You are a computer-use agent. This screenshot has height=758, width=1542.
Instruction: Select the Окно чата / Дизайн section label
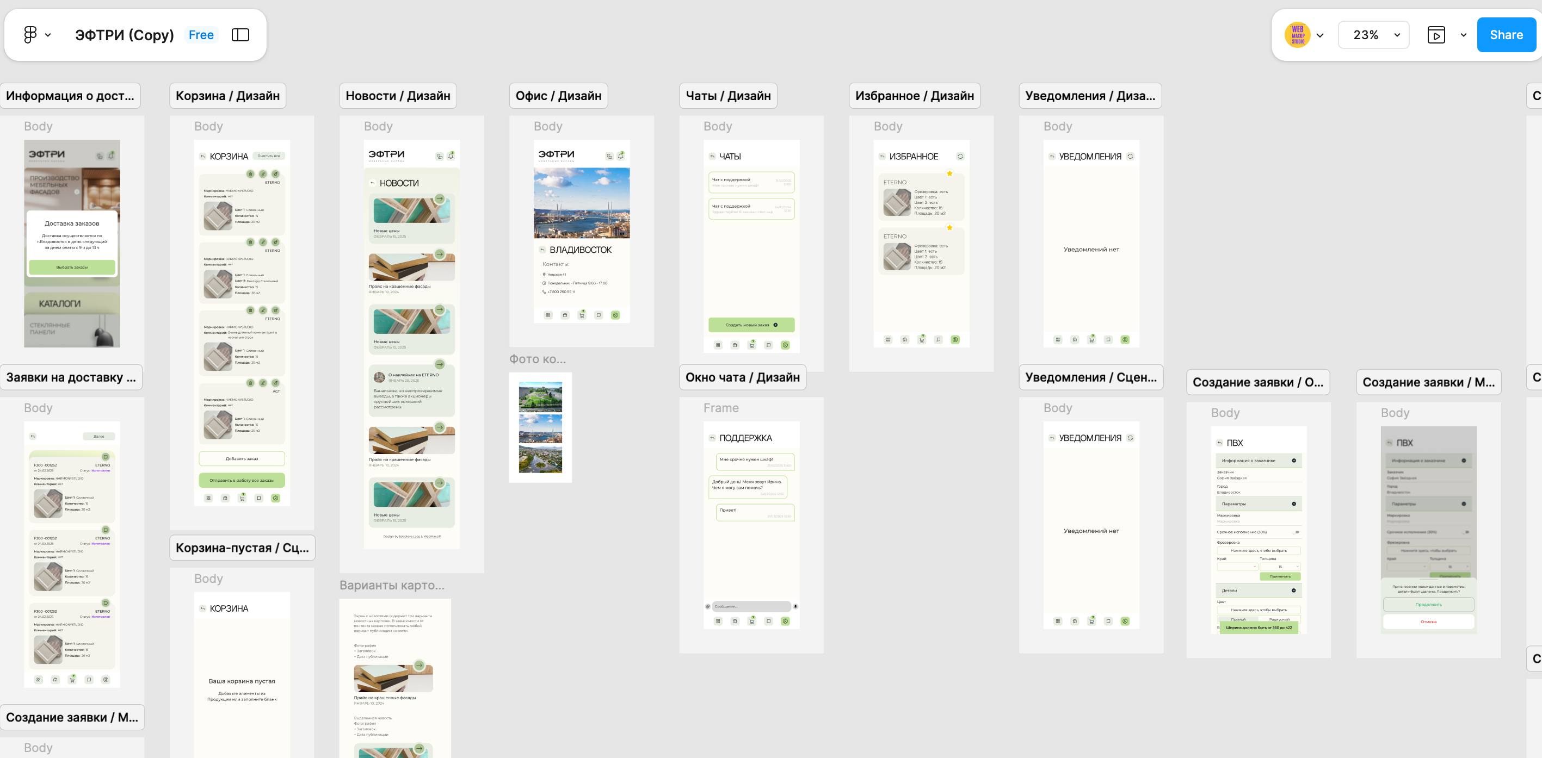coord(742,377)
